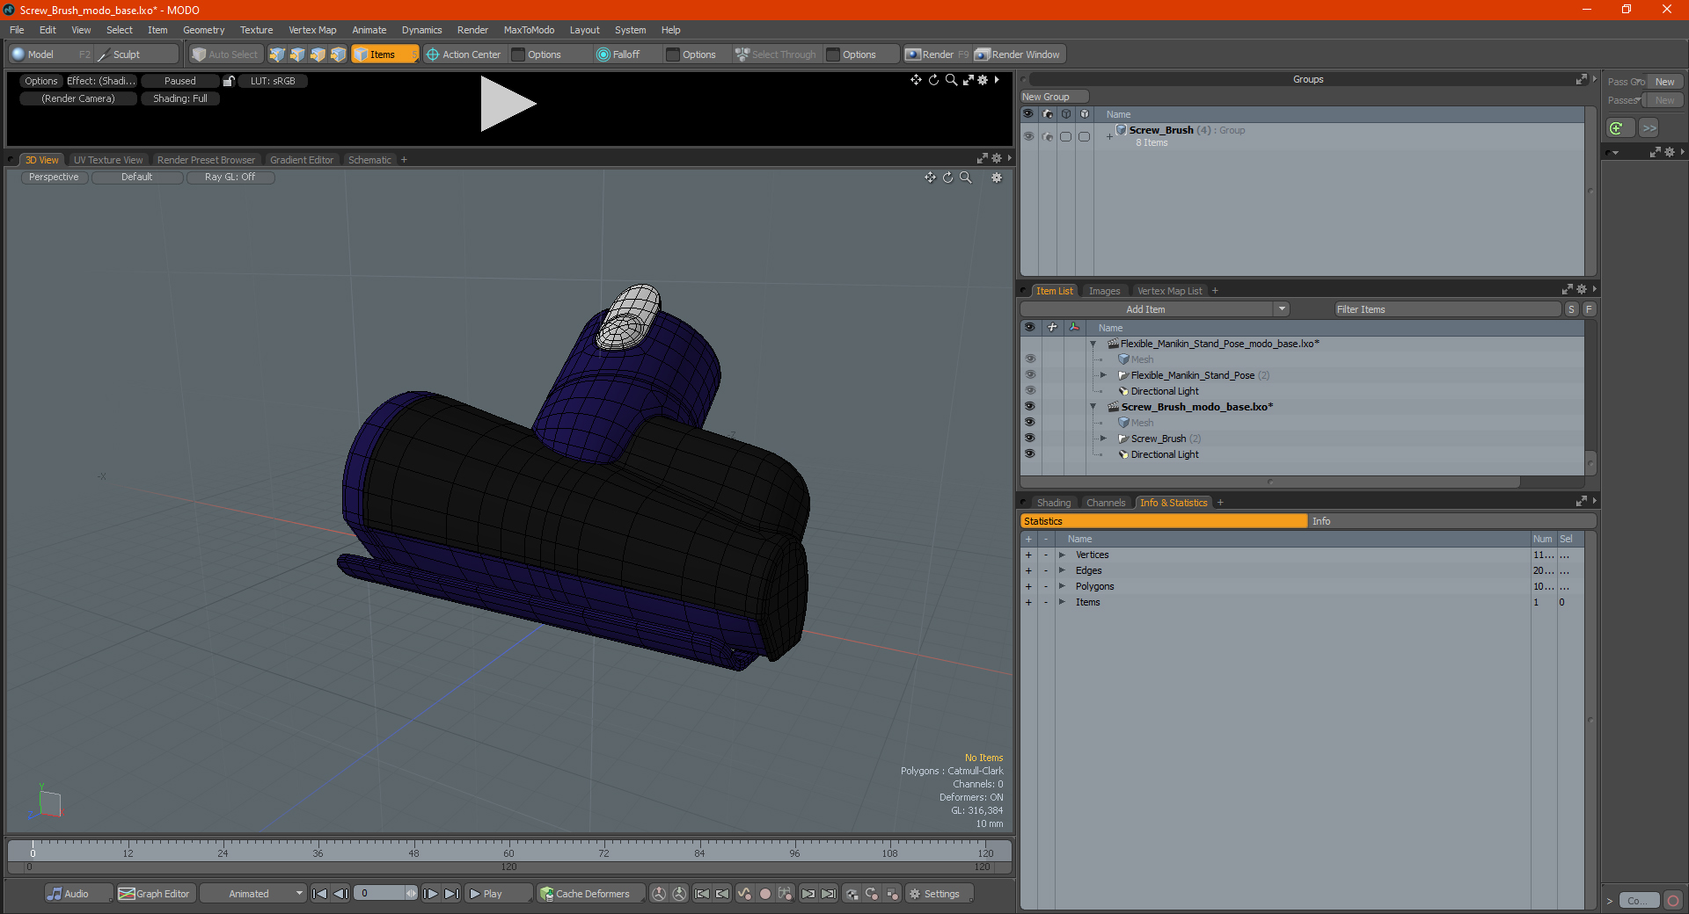The width and height of the screenshot is (1689, 914).
Task: Open Falloff tool
Action: pos(618,54)
